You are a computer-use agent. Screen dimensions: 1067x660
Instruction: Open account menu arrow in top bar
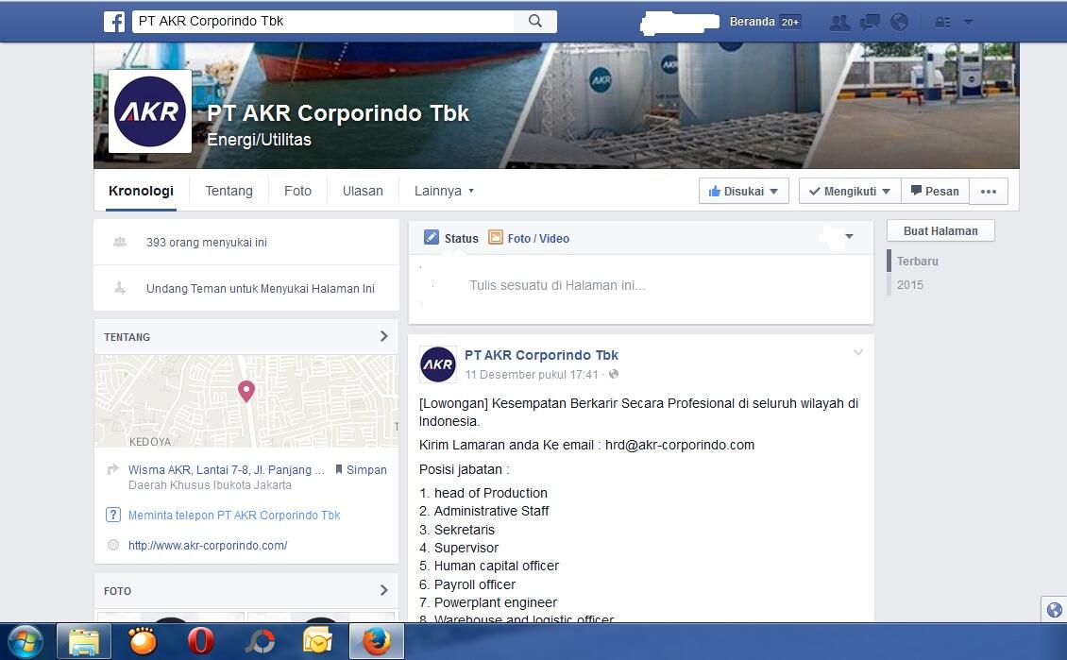(x=969, y=23)
